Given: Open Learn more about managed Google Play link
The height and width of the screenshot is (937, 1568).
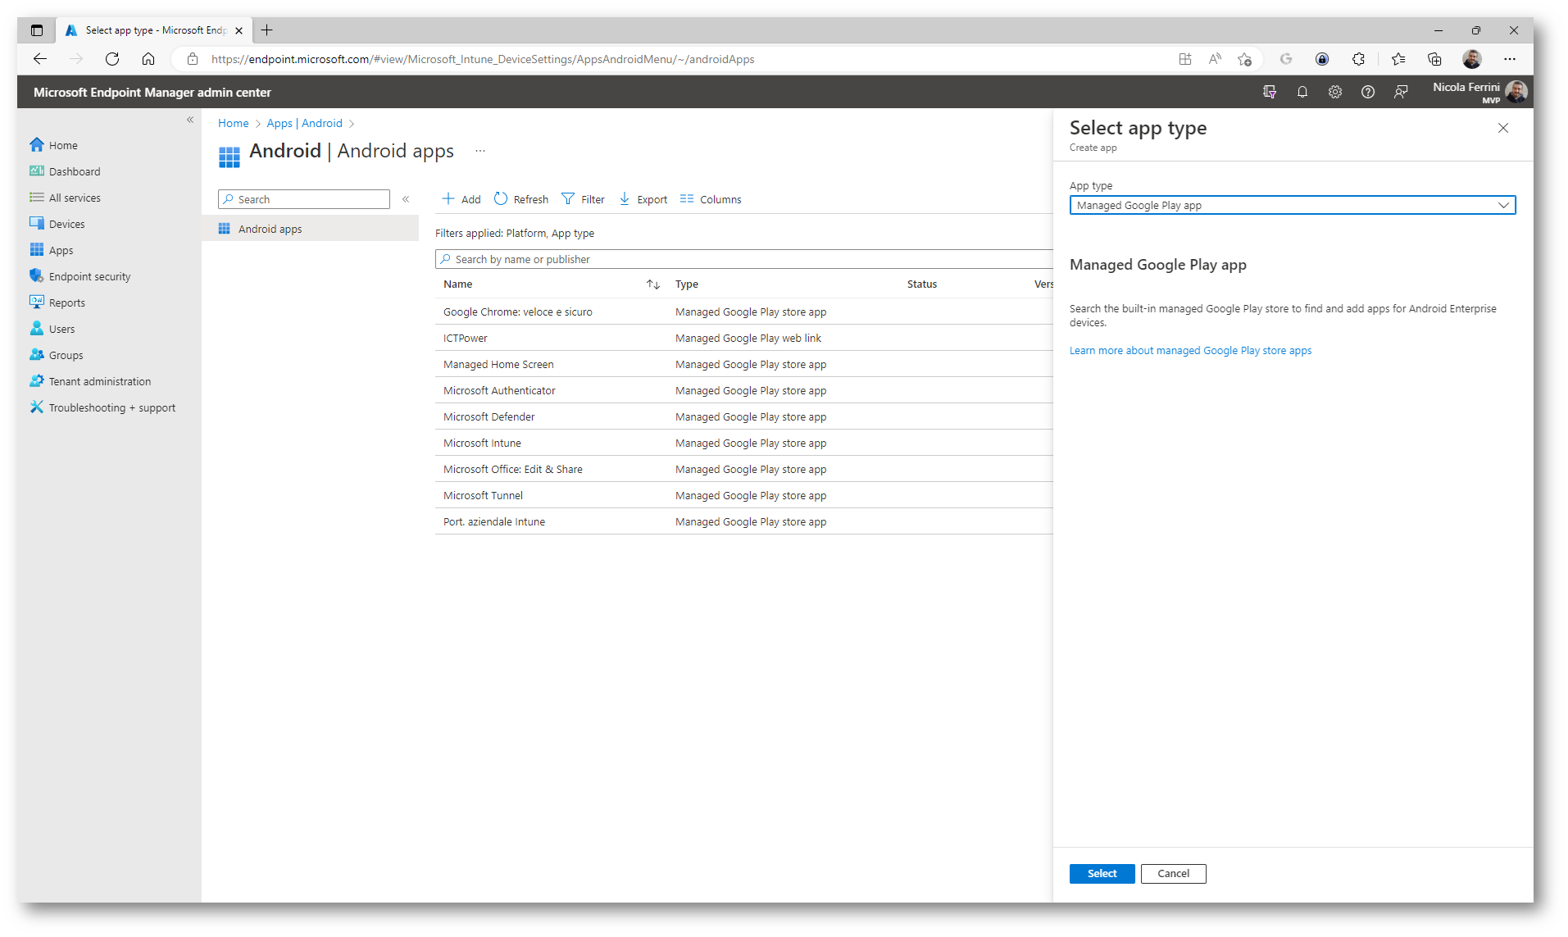Looking at the screenshot, I should (1190, 350).
